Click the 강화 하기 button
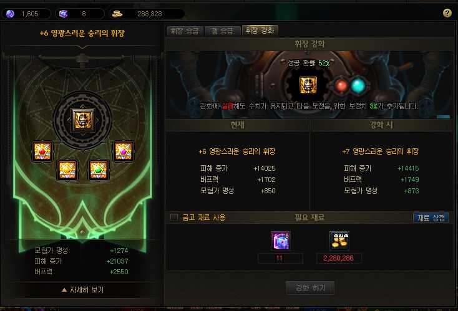 pyautogui.click(x=310, y=288)
